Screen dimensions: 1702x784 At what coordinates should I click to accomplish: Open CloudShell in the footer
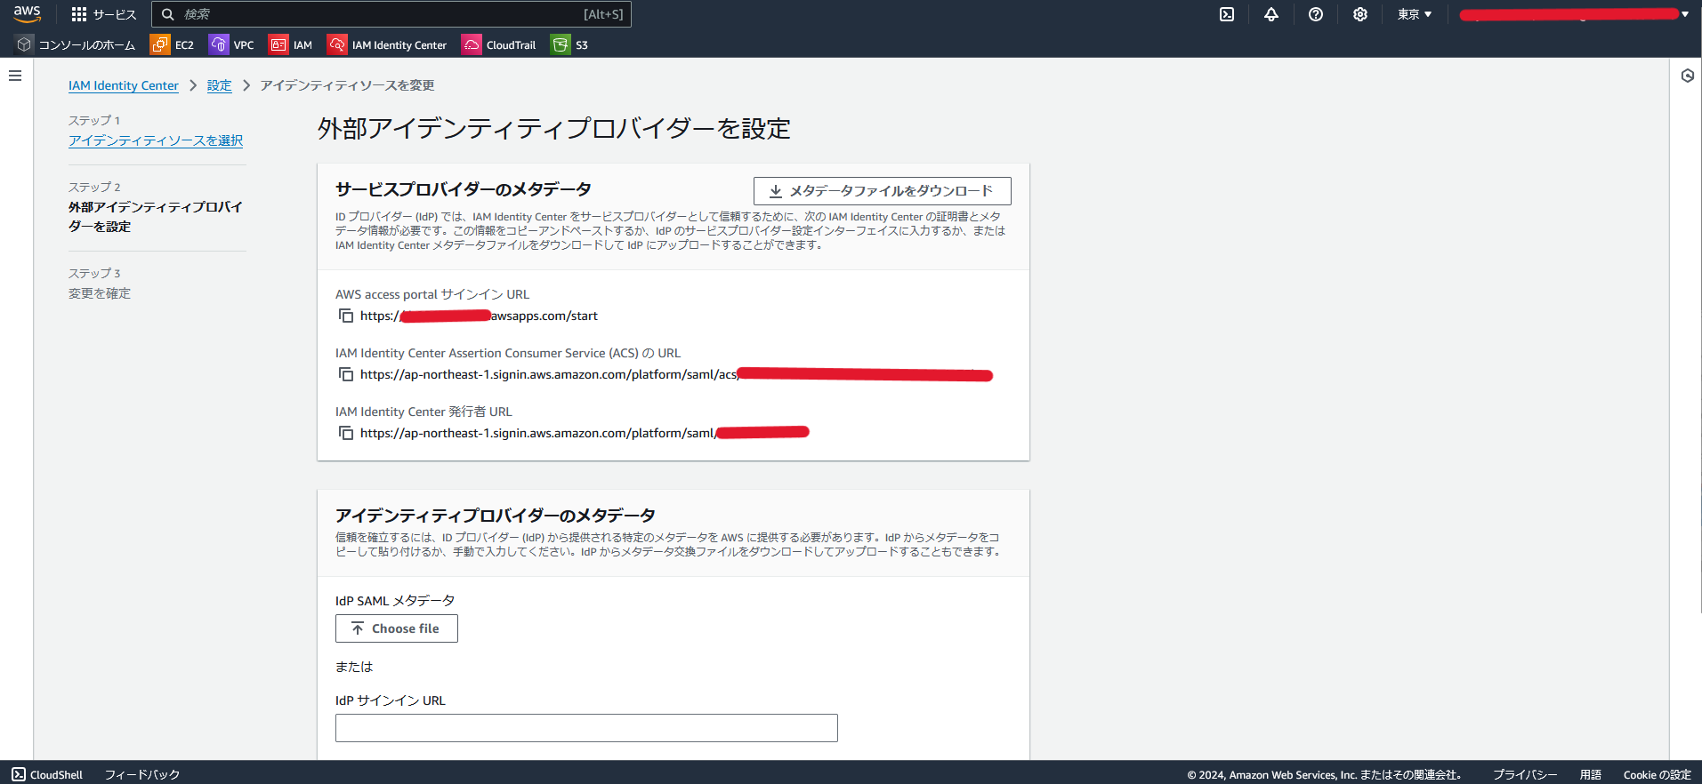pos(47,774)
